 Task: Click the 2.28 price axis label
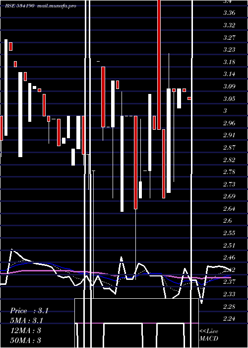click(x=229, y=307)
